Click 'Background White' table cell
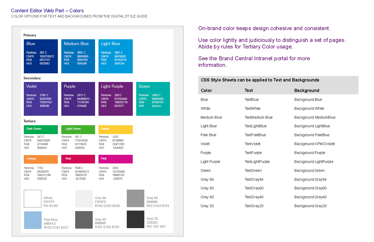 pyautogui.click(x=309, y=109)
